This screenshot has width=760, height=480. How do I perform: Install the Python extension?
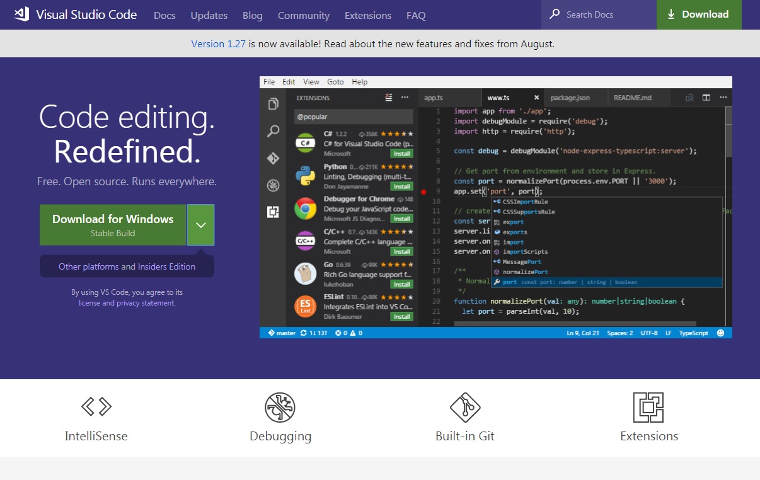pos(401,186)
